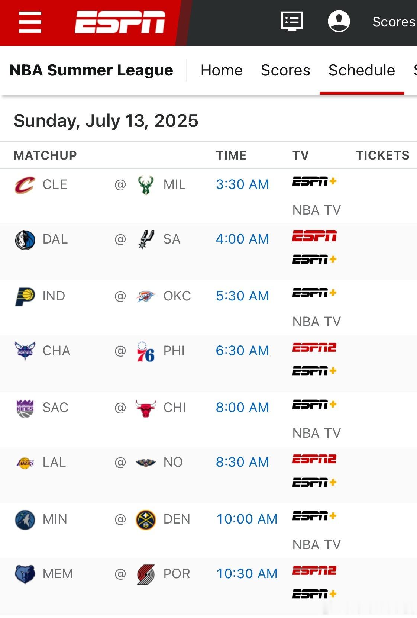Open the user profile icon
This screenshot has height=618, width=417.
[339, 21]
